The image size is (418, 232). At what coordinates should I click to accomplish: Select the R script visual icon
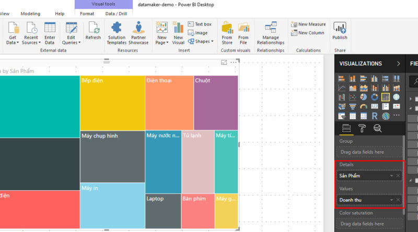(375, 116)
